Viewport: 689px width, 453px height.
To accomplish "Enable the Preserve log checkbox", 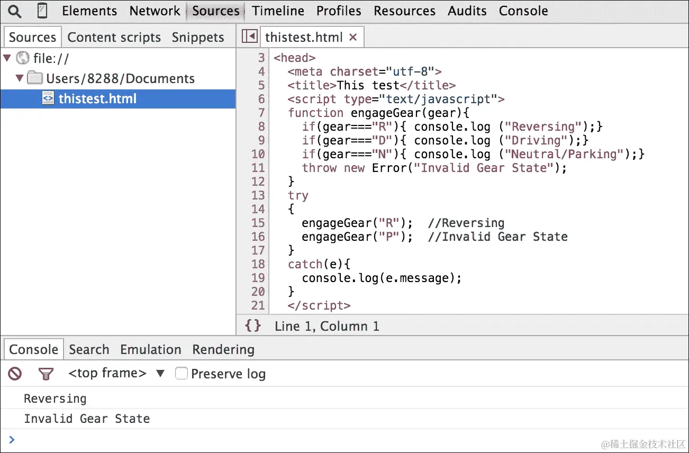I will click(182, 373).
